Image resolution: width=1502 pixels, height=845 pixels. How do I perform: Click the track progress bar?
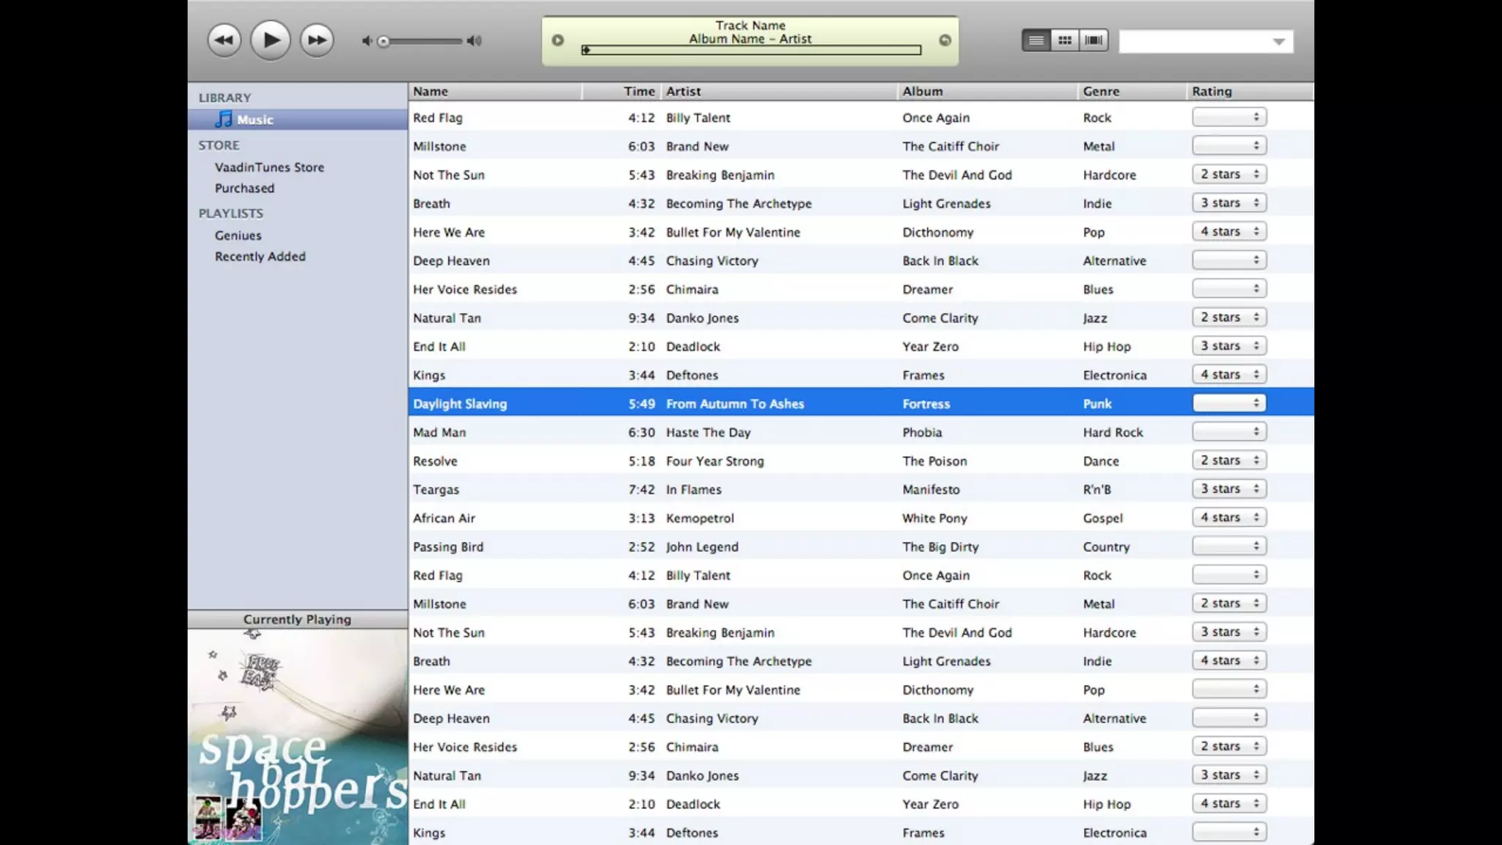click(x=751, y=50)
